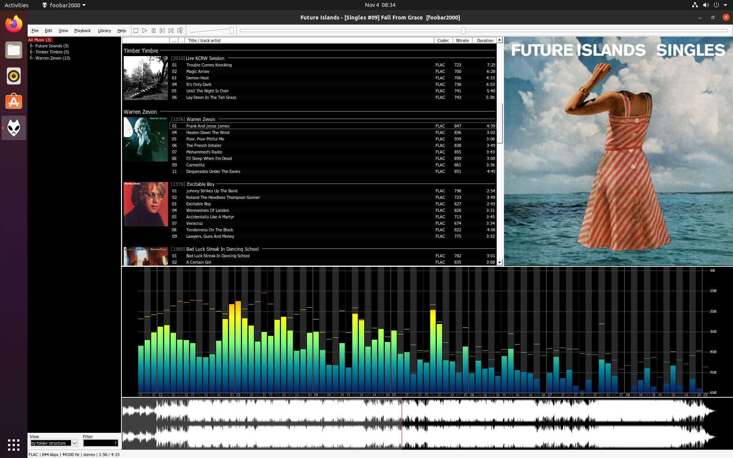Open the Help menu
Screen dimensions: 733x458
click(x=121, y=31)
